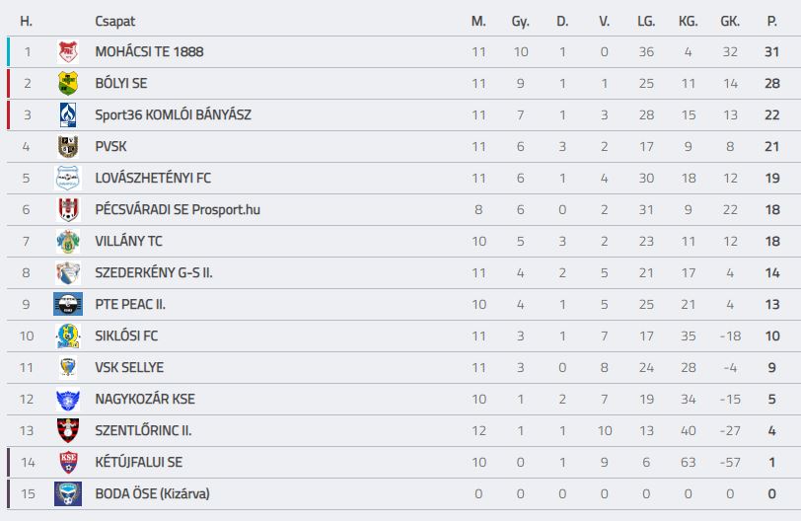This screenshot has height=521, width=801.
Task: Open the SZEDERKÉNY G-S II. team link
Action: pos(154,272)
